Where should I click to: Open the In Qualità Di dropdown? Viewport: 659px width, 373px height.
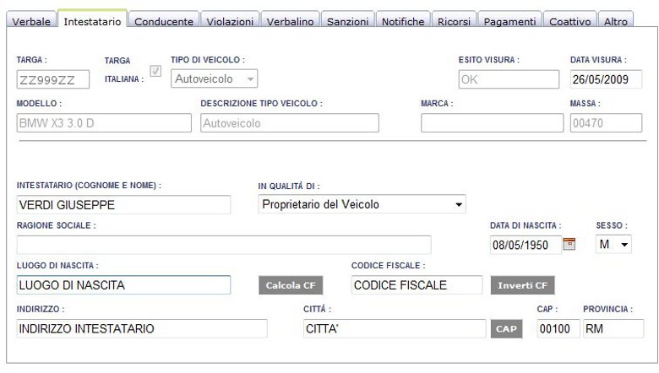coord(362,204)
